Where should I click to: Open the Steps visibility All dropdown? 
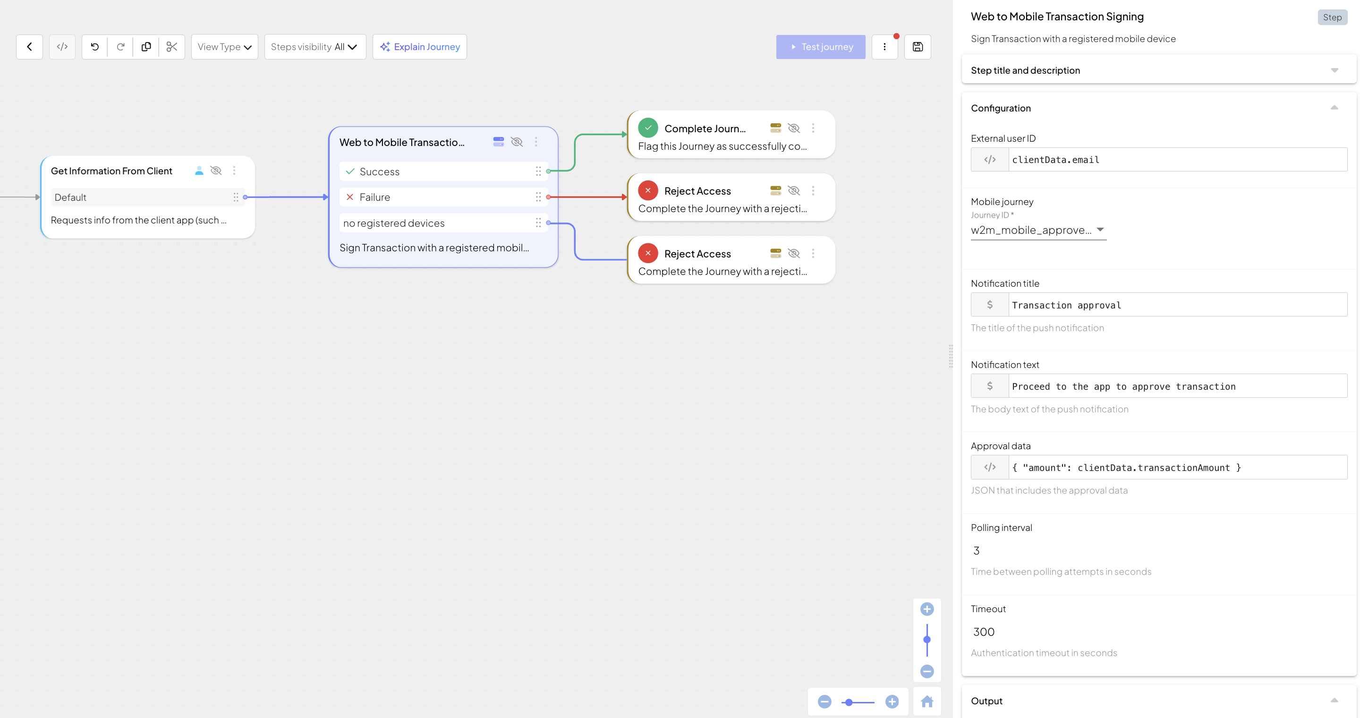[314, 46]
